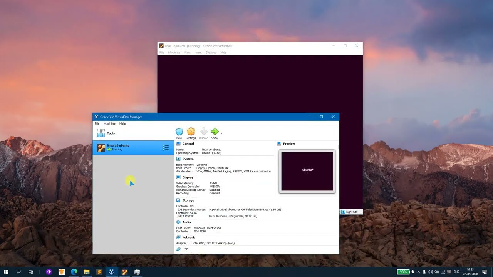Screen dimensions: 493x277
Task: Launch Microsoft Edge from taskbar
Action: [74, 272]
